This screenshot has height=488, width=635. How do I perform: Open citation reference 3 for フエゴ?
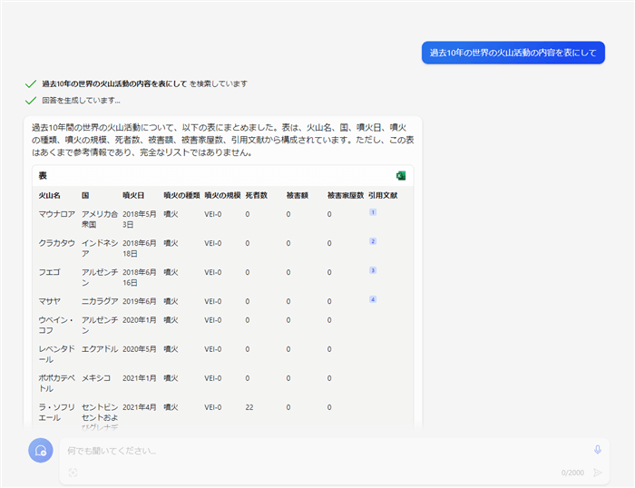point(373,270)
